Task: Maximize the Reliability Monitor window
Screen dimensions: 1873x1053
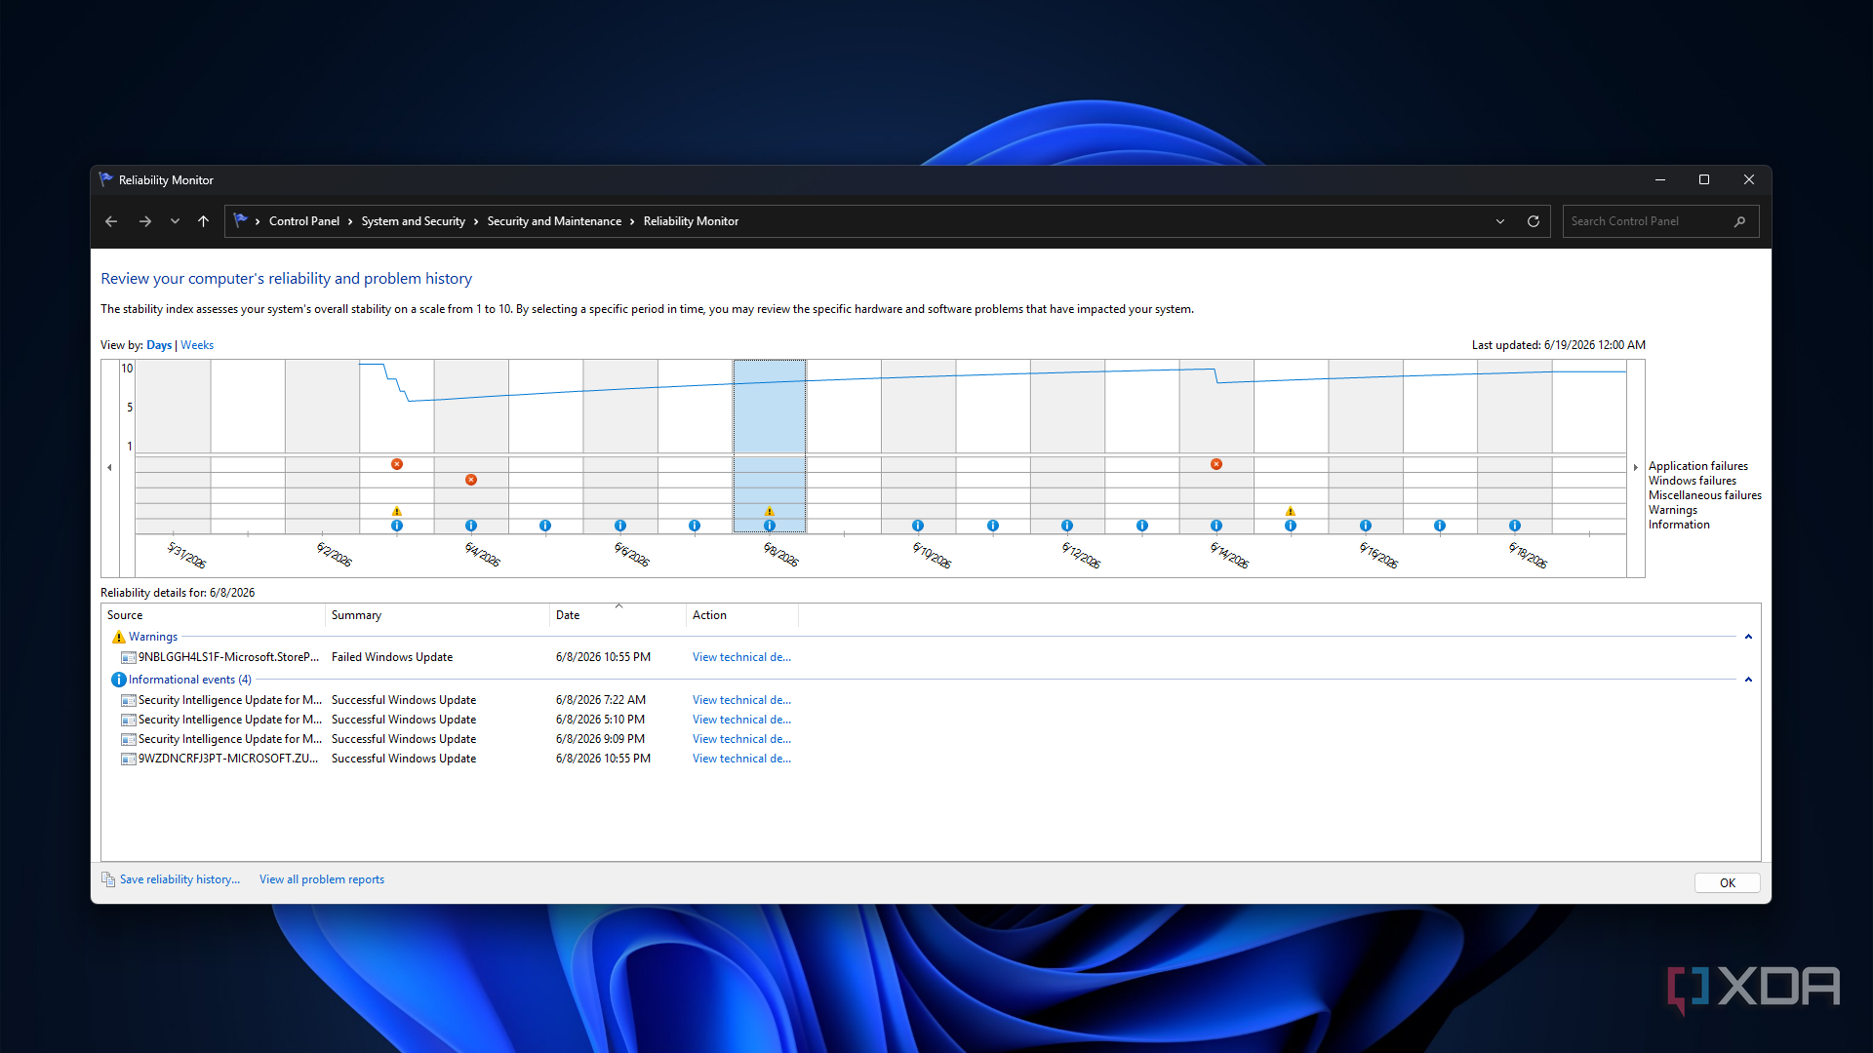Action: tap(1704, 179)
